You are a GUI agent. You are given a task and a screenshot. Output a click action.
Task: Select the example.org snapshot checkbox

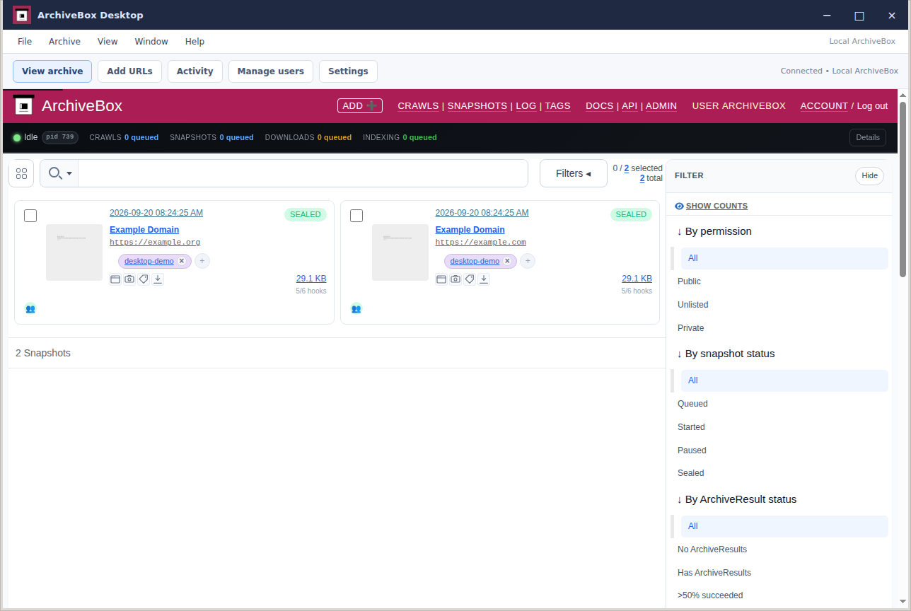pyautogui.click(x=30, y=216)
